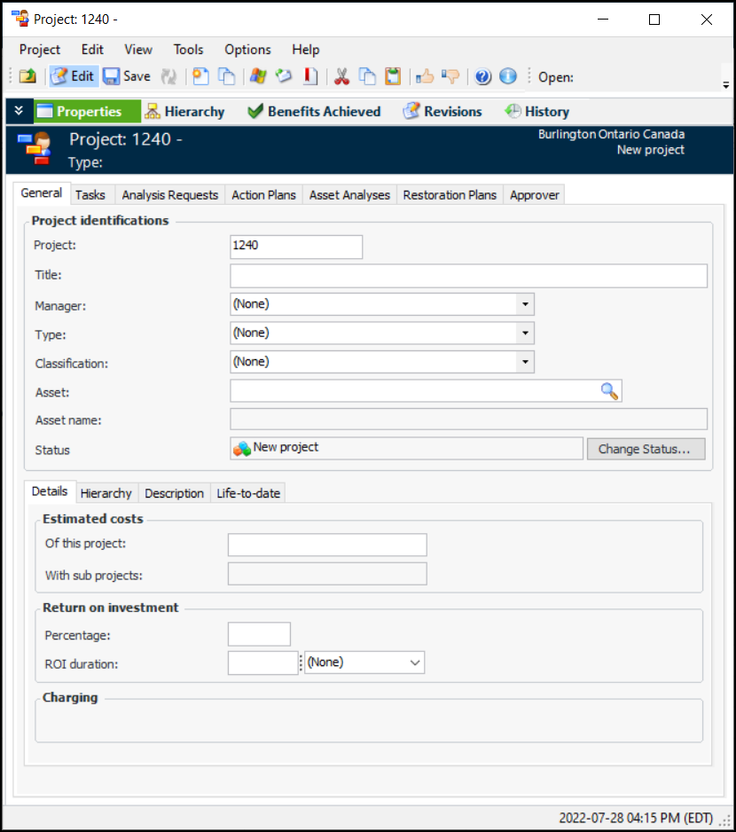
Task: Open the Classification dropdown list
Action: click(525, 362)
